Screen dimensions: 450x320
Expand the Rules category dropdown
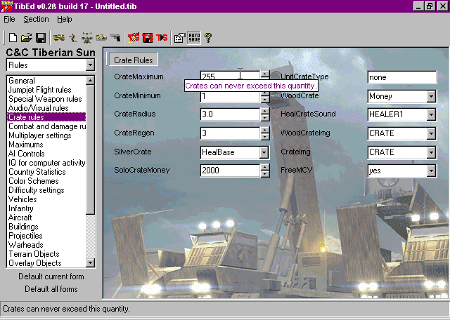(x=89, y=65)
